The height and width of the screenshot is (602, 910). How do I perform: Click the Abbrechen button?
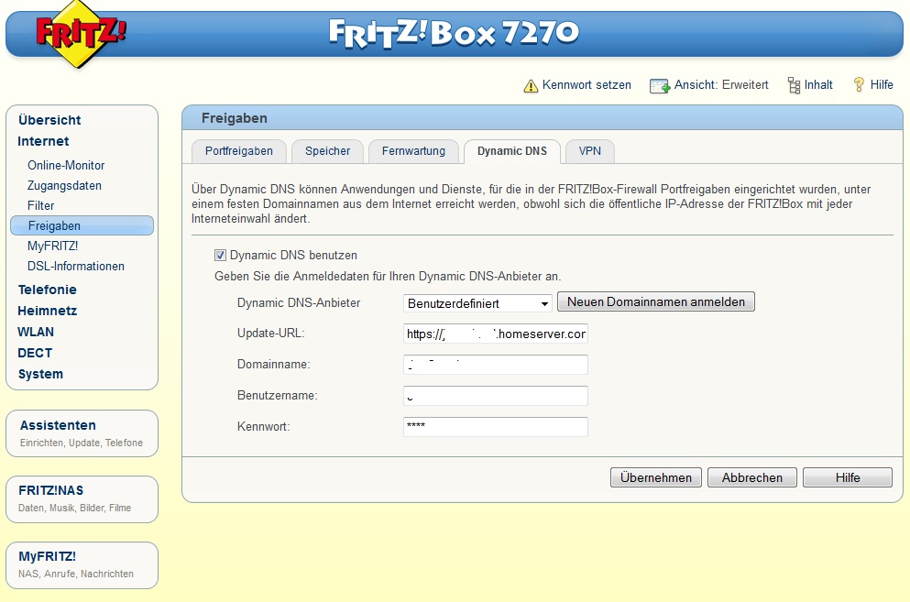click(751, 477)
